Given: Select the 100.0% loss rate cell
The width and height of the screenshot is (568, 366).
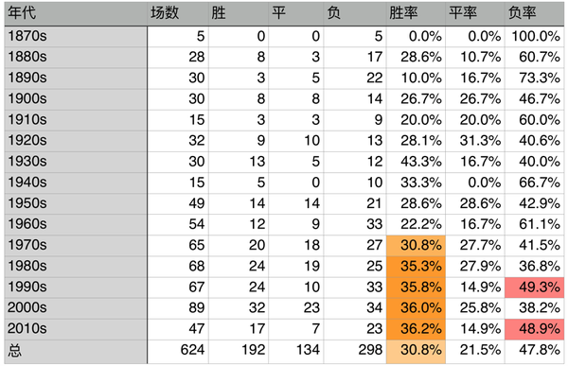Looking at the screenshot, I should [534, 37].
